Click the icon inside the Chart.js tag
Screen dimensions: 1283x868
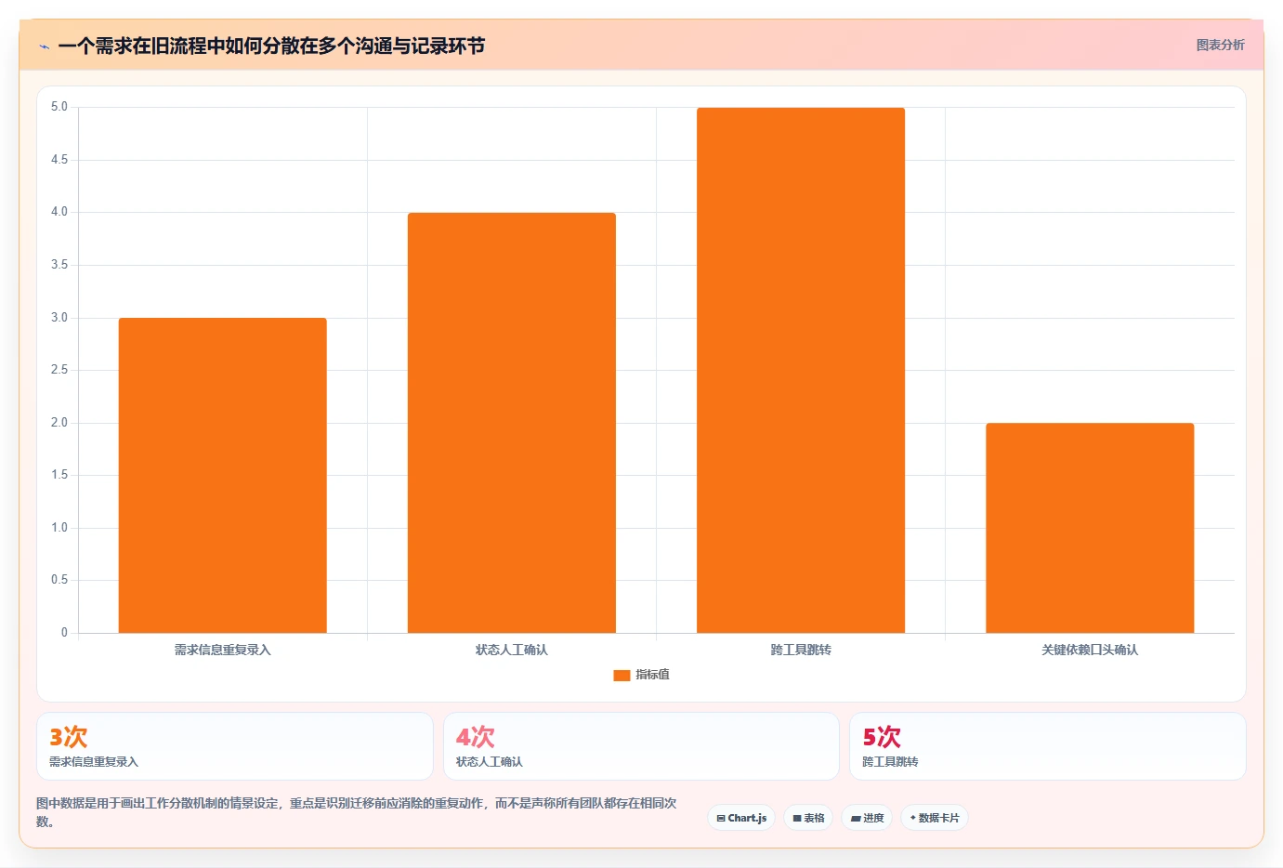[721, 819]
